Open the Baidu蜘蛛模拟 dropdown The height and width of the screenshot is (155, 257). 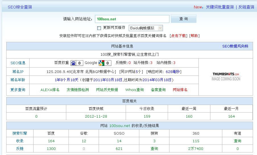click(x=146, y=28)
